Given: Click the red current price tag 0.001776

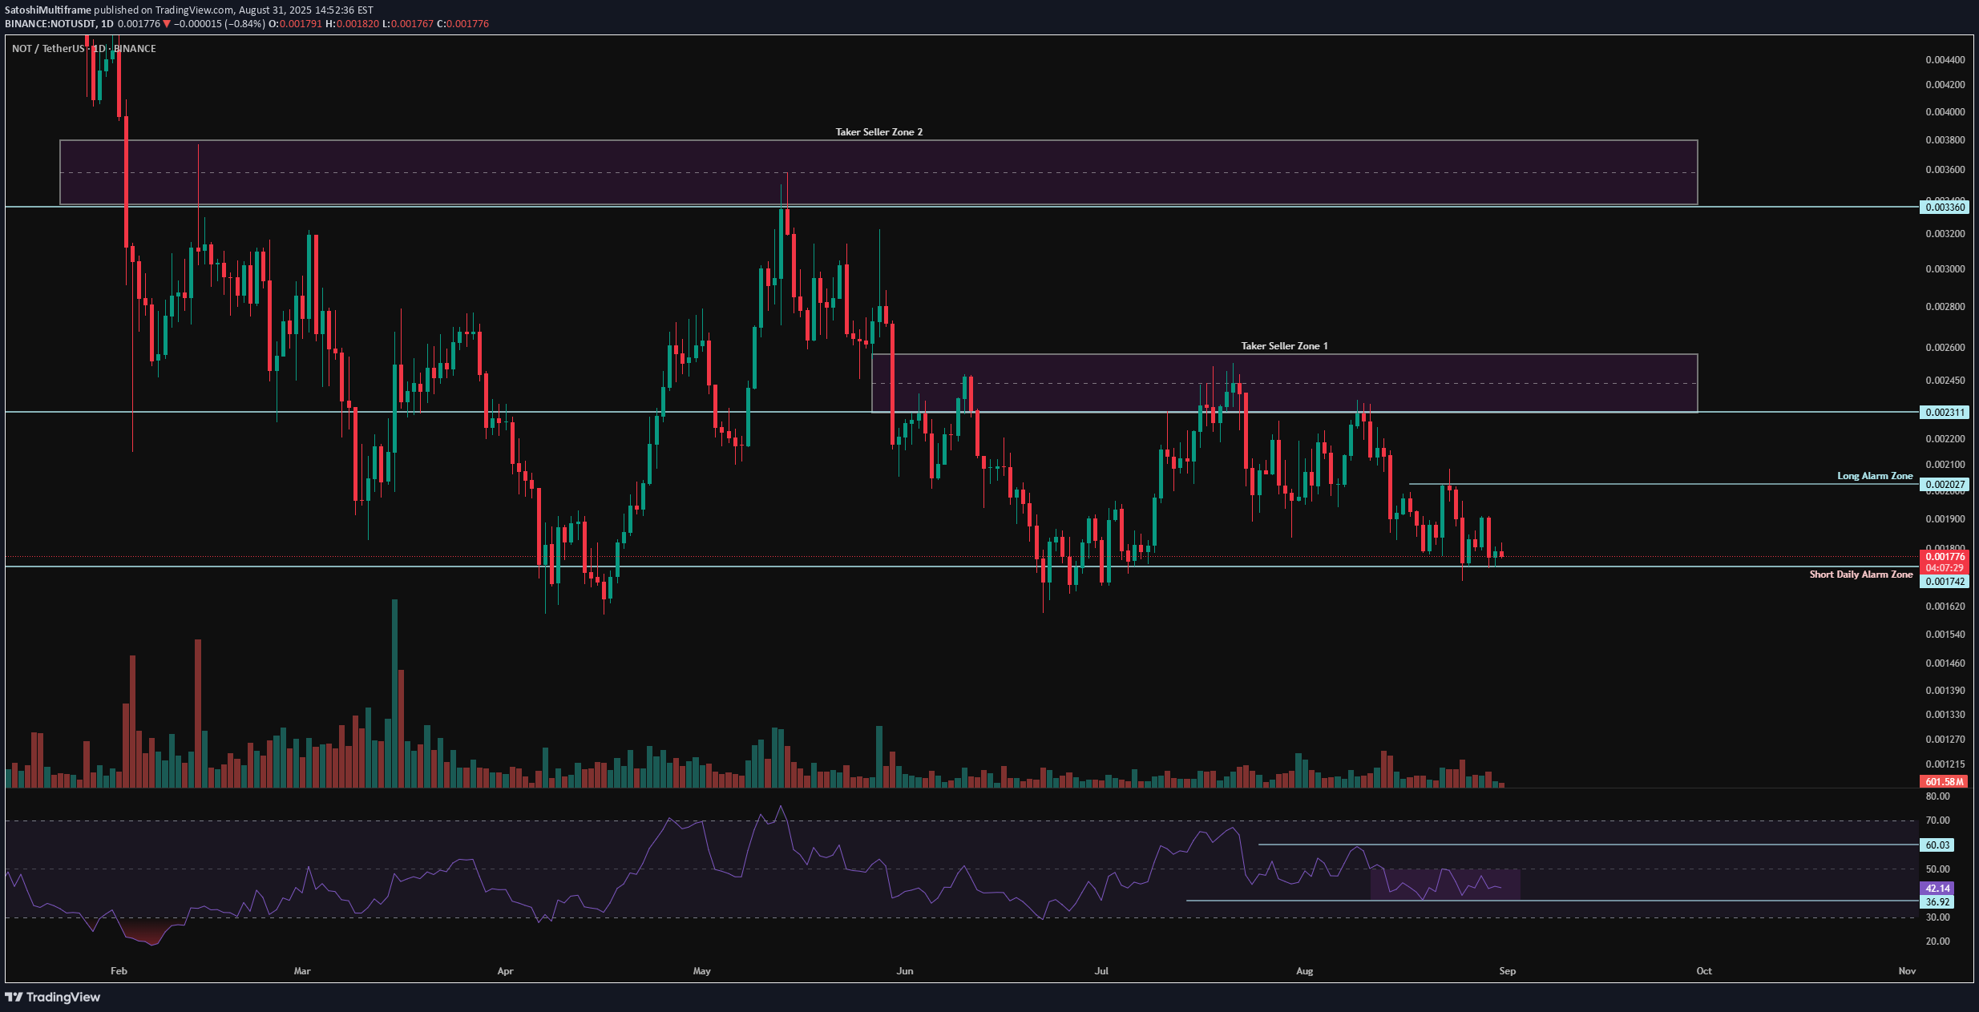Looking at the screenshot, I should (1945, 556).
